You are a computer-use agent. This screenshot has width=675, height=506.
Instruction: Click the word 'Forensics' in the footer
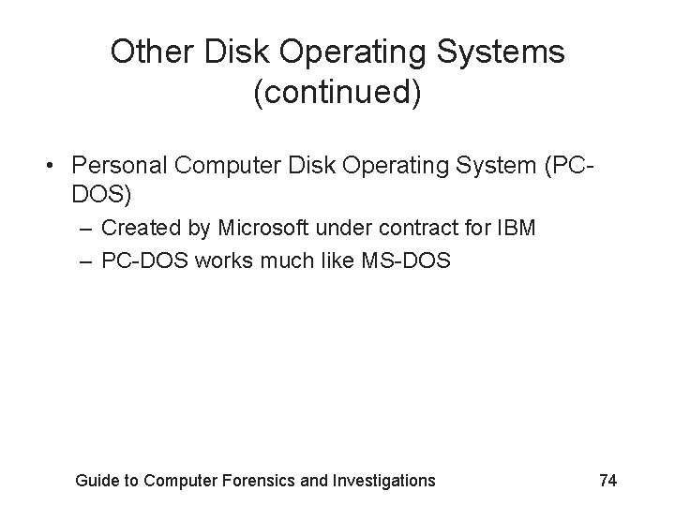[x=258, y=480]
